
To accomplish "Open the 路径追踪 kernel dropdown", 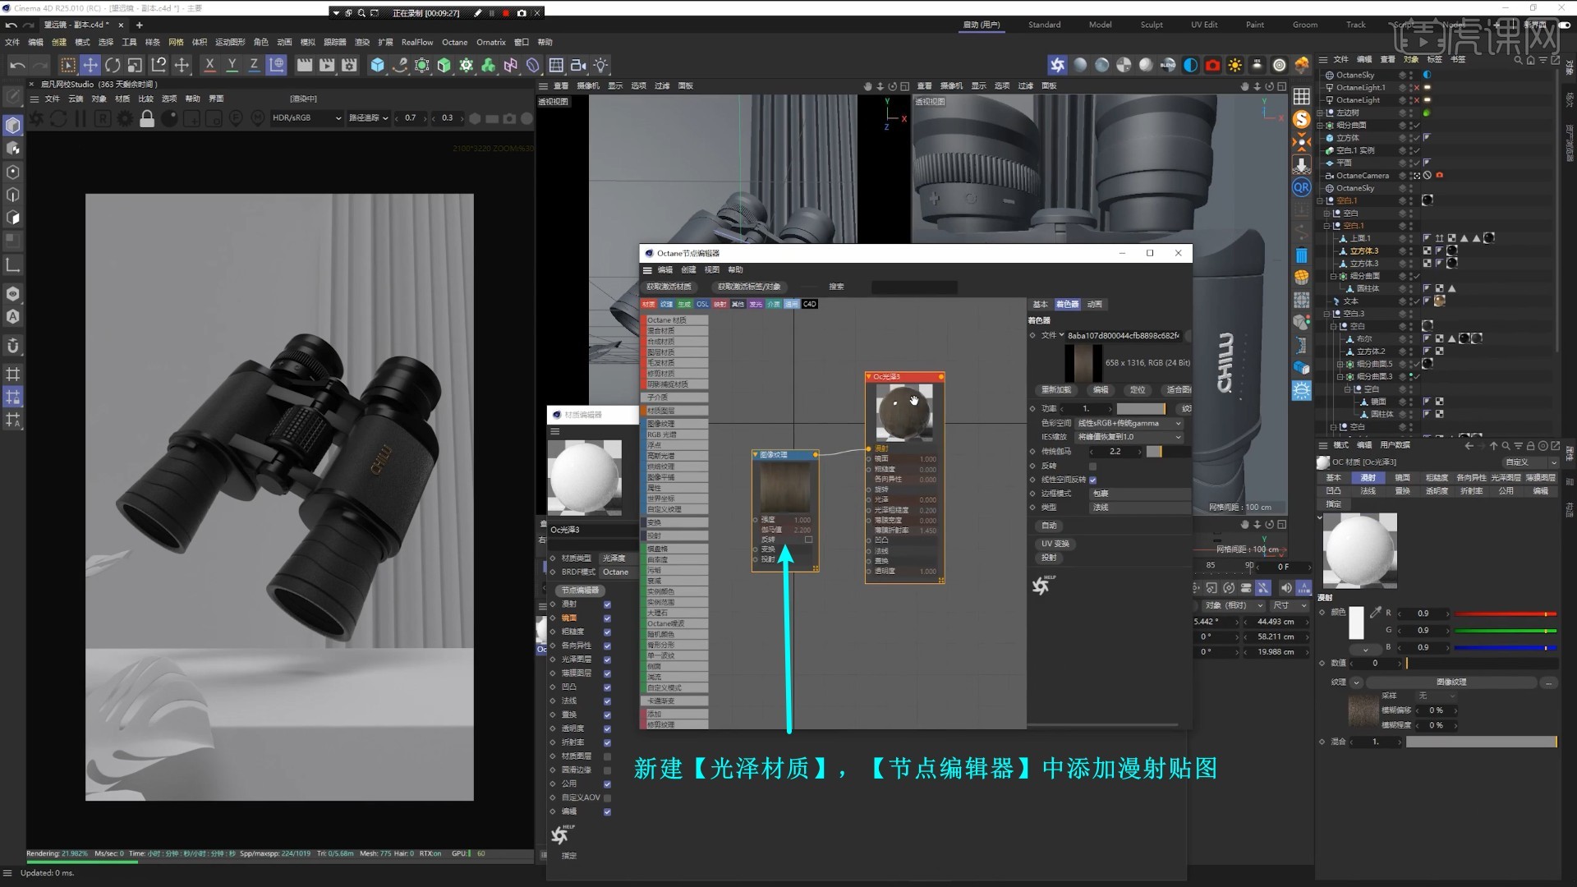I will click(368, 117).
